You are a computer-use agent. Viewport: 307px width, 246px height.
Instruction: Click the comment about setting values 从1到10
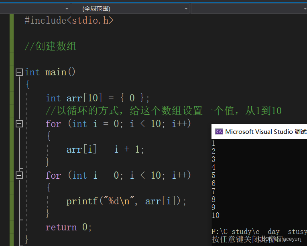163,111
